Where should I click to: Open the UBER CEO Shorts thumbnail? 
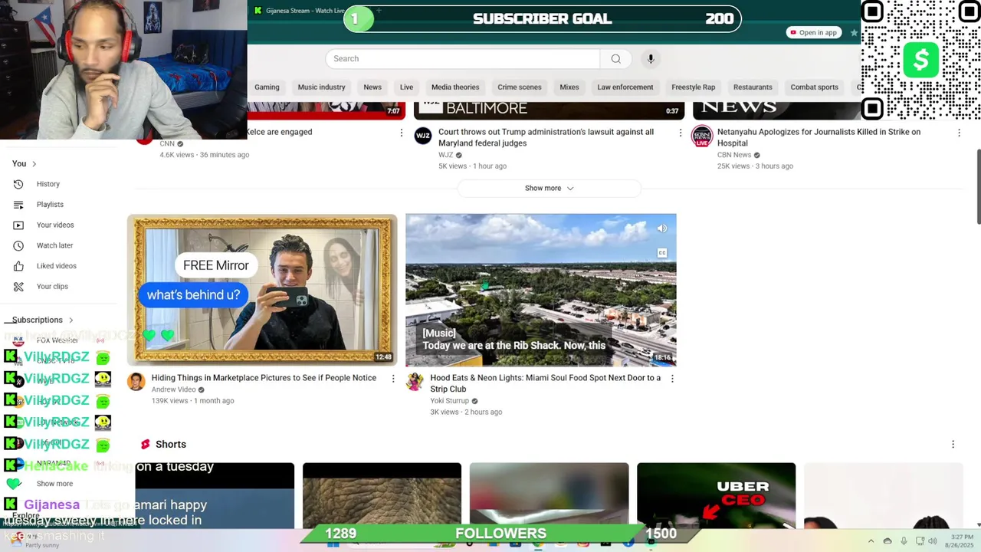click(x=716, y=495)
